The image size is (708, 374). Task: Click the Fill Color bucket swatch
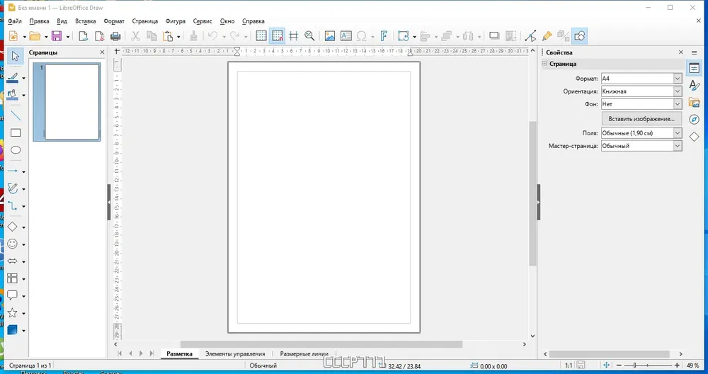(x=13, y=95)
